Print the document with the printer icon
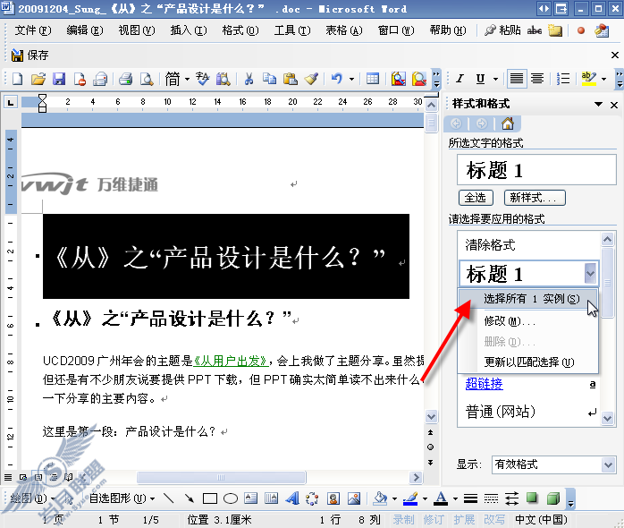This screenshot has width=624, height=528. 126,79
